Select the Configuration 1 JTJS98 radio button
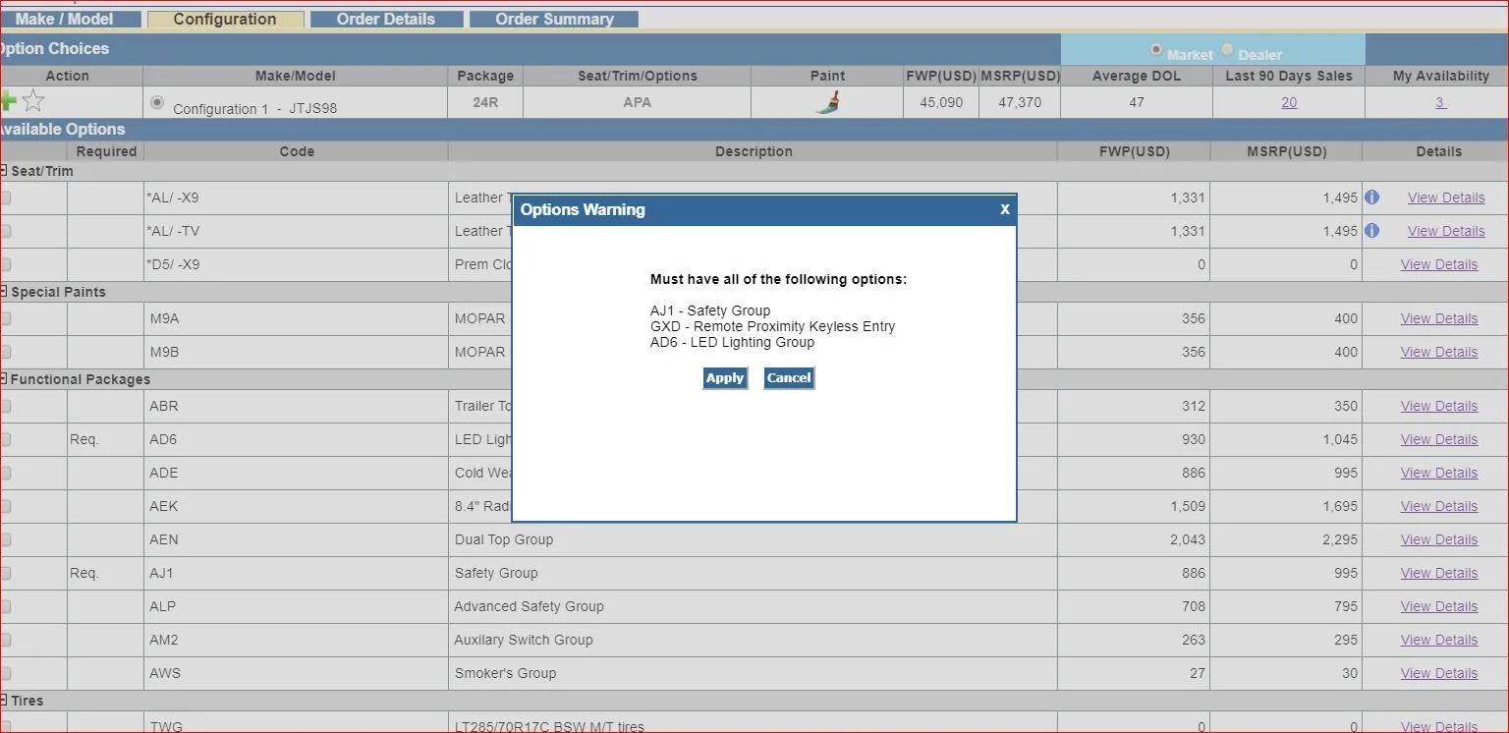1509x733 pixels. [157, 102]
